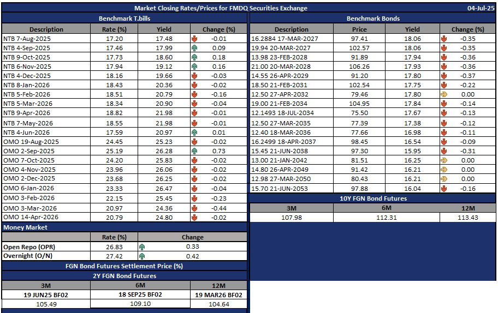Select OMO 7-Oct-2025 description cell
This screenshot has width=498, height=313.
46,160
